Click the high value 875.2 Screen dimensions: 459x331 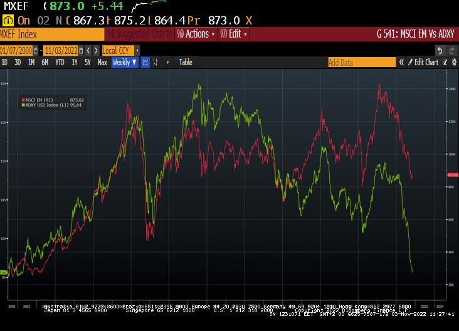pyautogui.click(x=130, y=21)
